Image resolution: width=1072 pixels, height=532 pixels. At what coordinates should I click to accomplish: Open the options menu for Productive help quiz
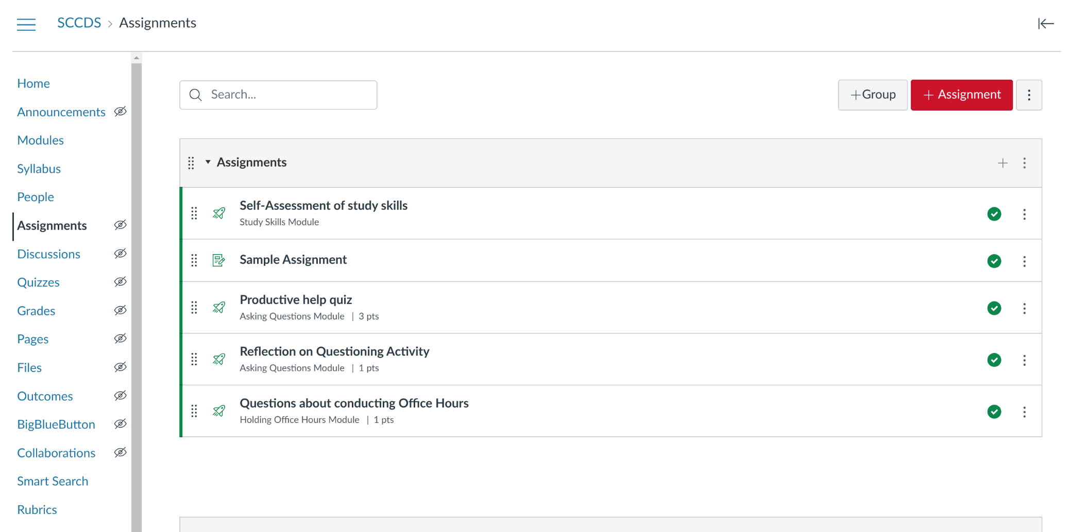pyautogui.click(x=1024, y=308)
